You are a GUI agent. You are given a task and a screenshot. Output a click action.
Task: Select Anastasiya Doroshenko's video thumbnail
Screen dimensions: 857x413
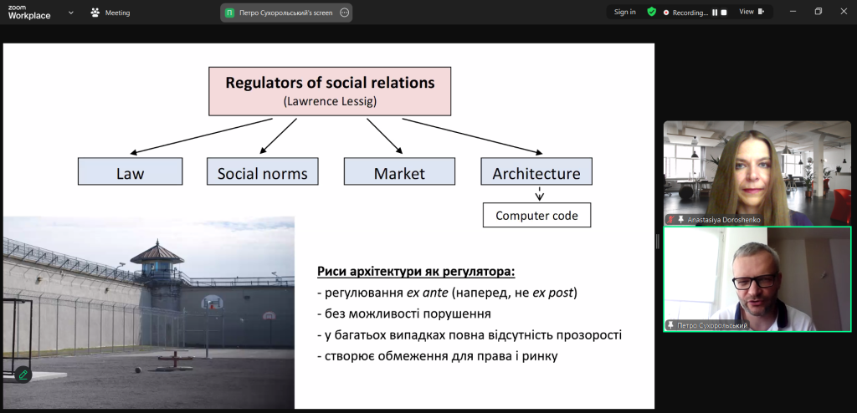pyautogui.click(x=757, y=173)
